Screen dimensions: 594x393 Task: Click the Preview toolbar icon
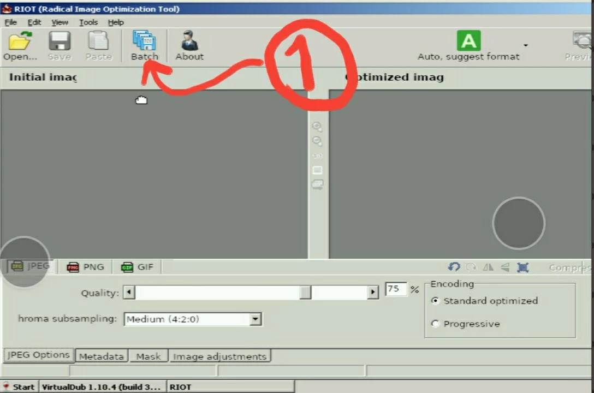coord(580,46)
